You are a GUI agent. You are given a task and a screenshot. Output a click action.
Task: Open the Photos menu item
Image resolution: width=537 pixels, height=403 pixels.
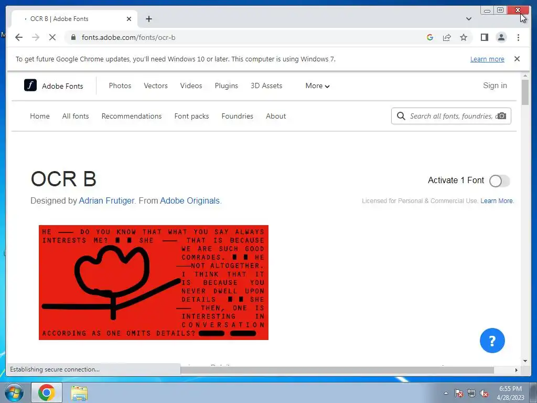click(x=120, y=86)
